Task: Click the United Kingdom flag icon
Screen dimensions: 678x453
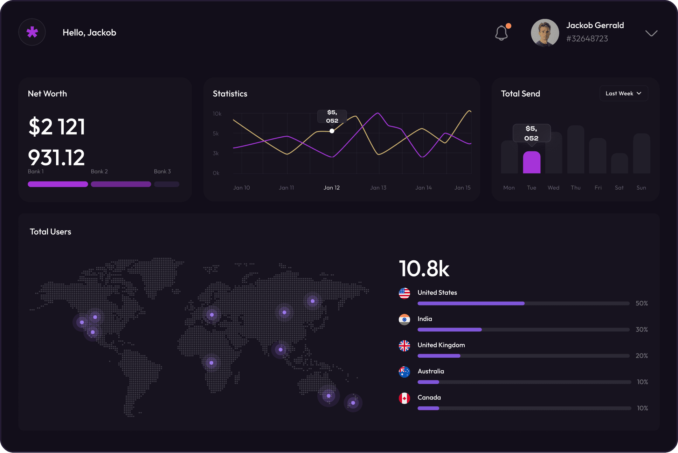Action: 404,346
